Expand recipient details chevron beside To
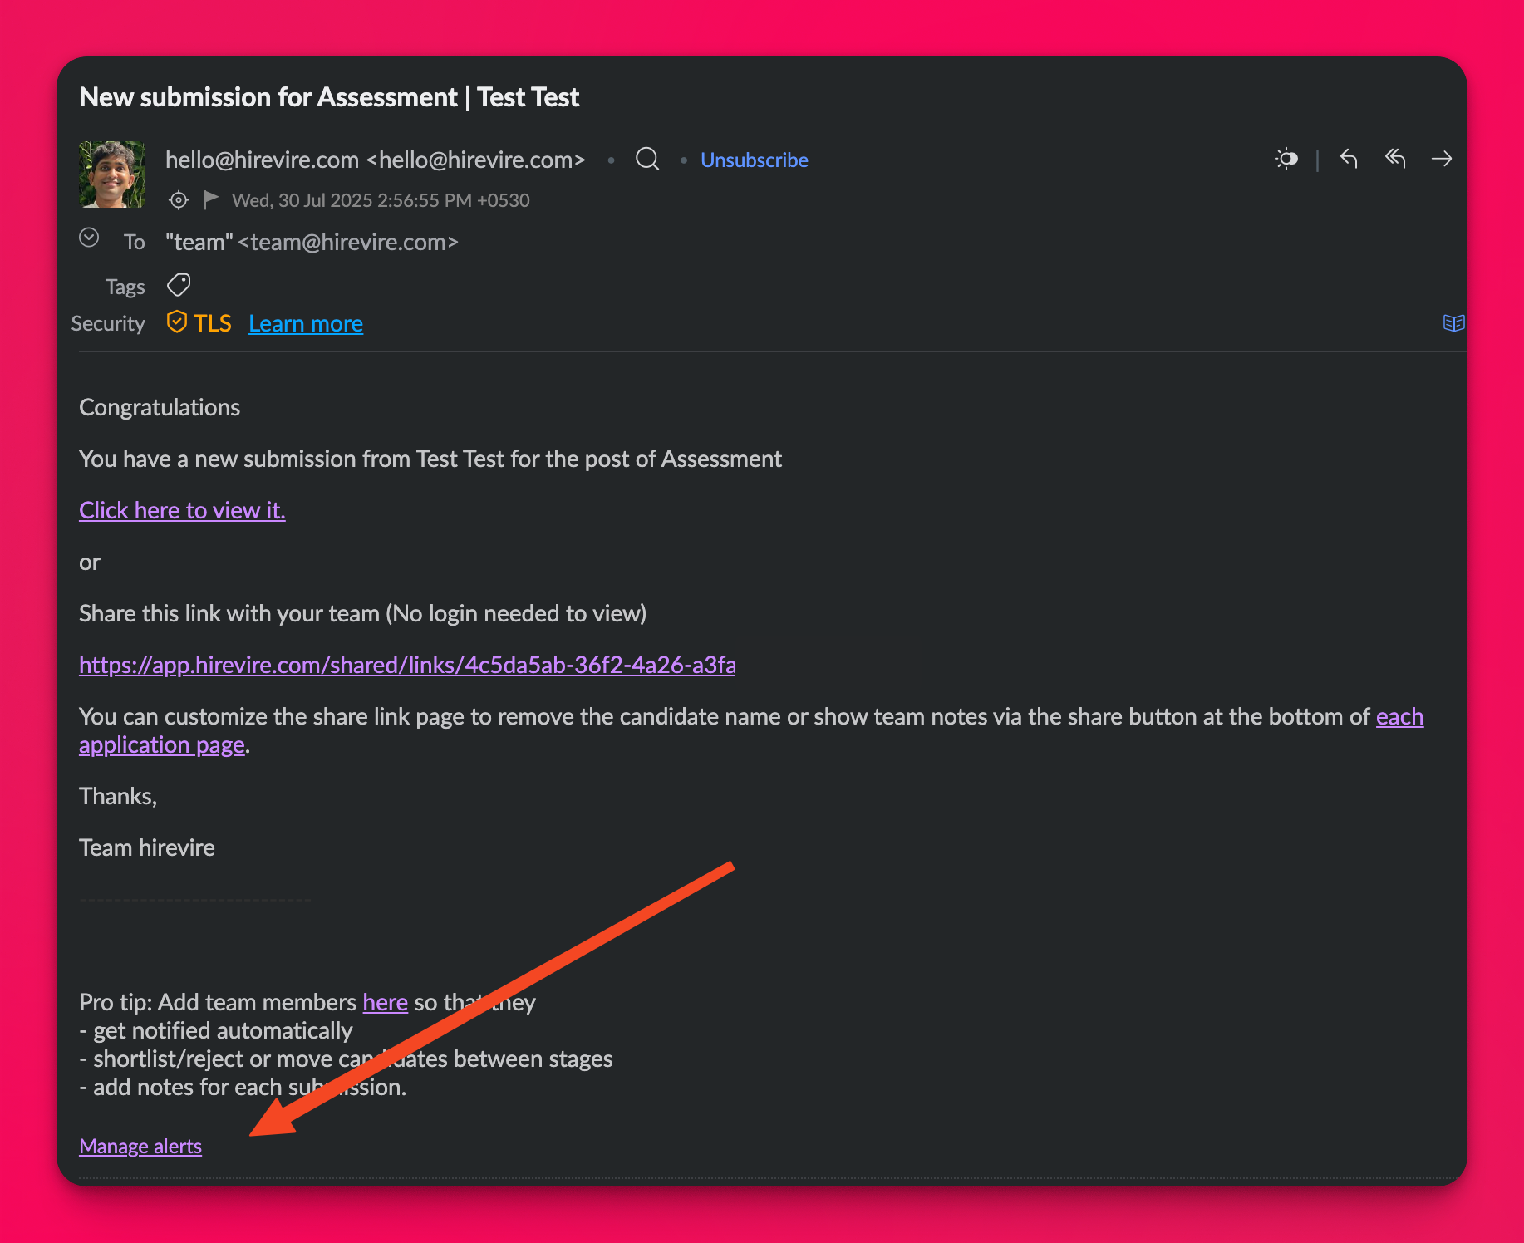1524x1243 pixels. (89, 238)
